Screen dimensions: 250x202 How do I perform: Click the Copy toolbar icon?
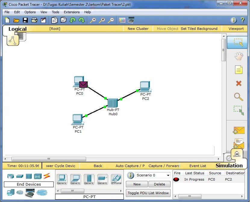pos(55,20)
